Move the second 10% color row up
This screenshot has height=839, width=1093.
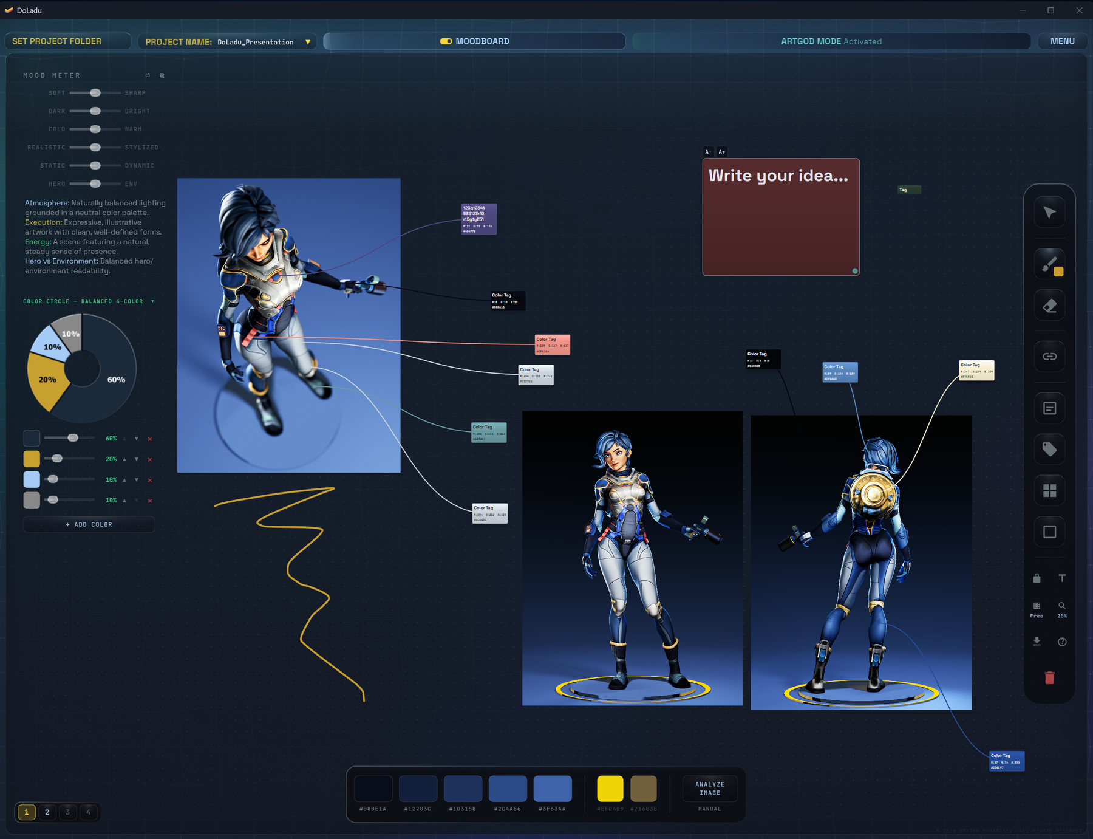pos(124,501)
